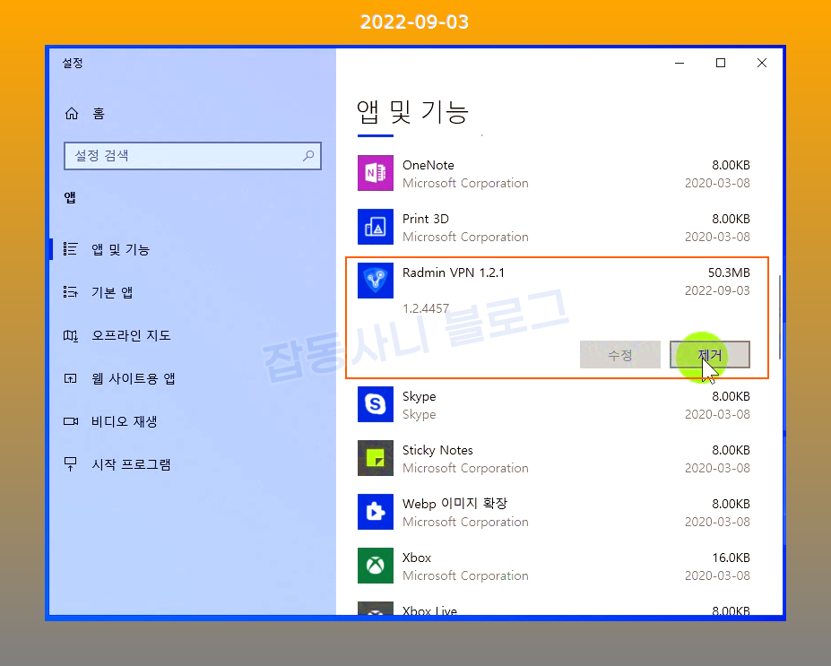Screen dimensions: 831x666
Task: Click the 16.0KB size of Xbox
Action: pos(731,558)
